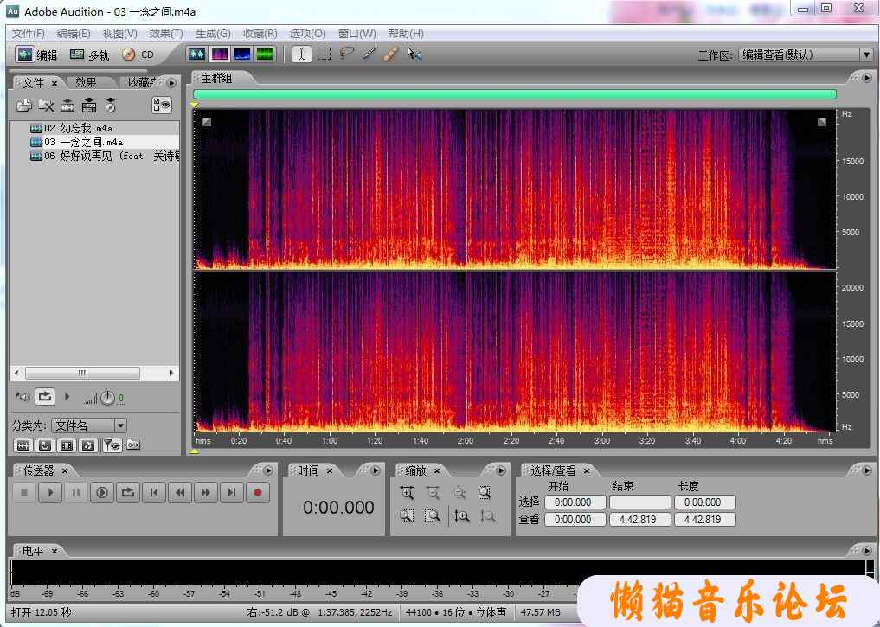Image resolution: width=880 pixels, height=627 pixels.
Task: Open Files panel options menu arrow
Action: point(171,83)
